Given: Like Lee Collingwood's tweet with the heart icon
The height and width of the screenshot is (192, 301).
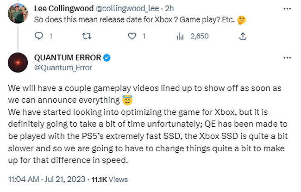Looking at the screenshot, I should (132, 36).
